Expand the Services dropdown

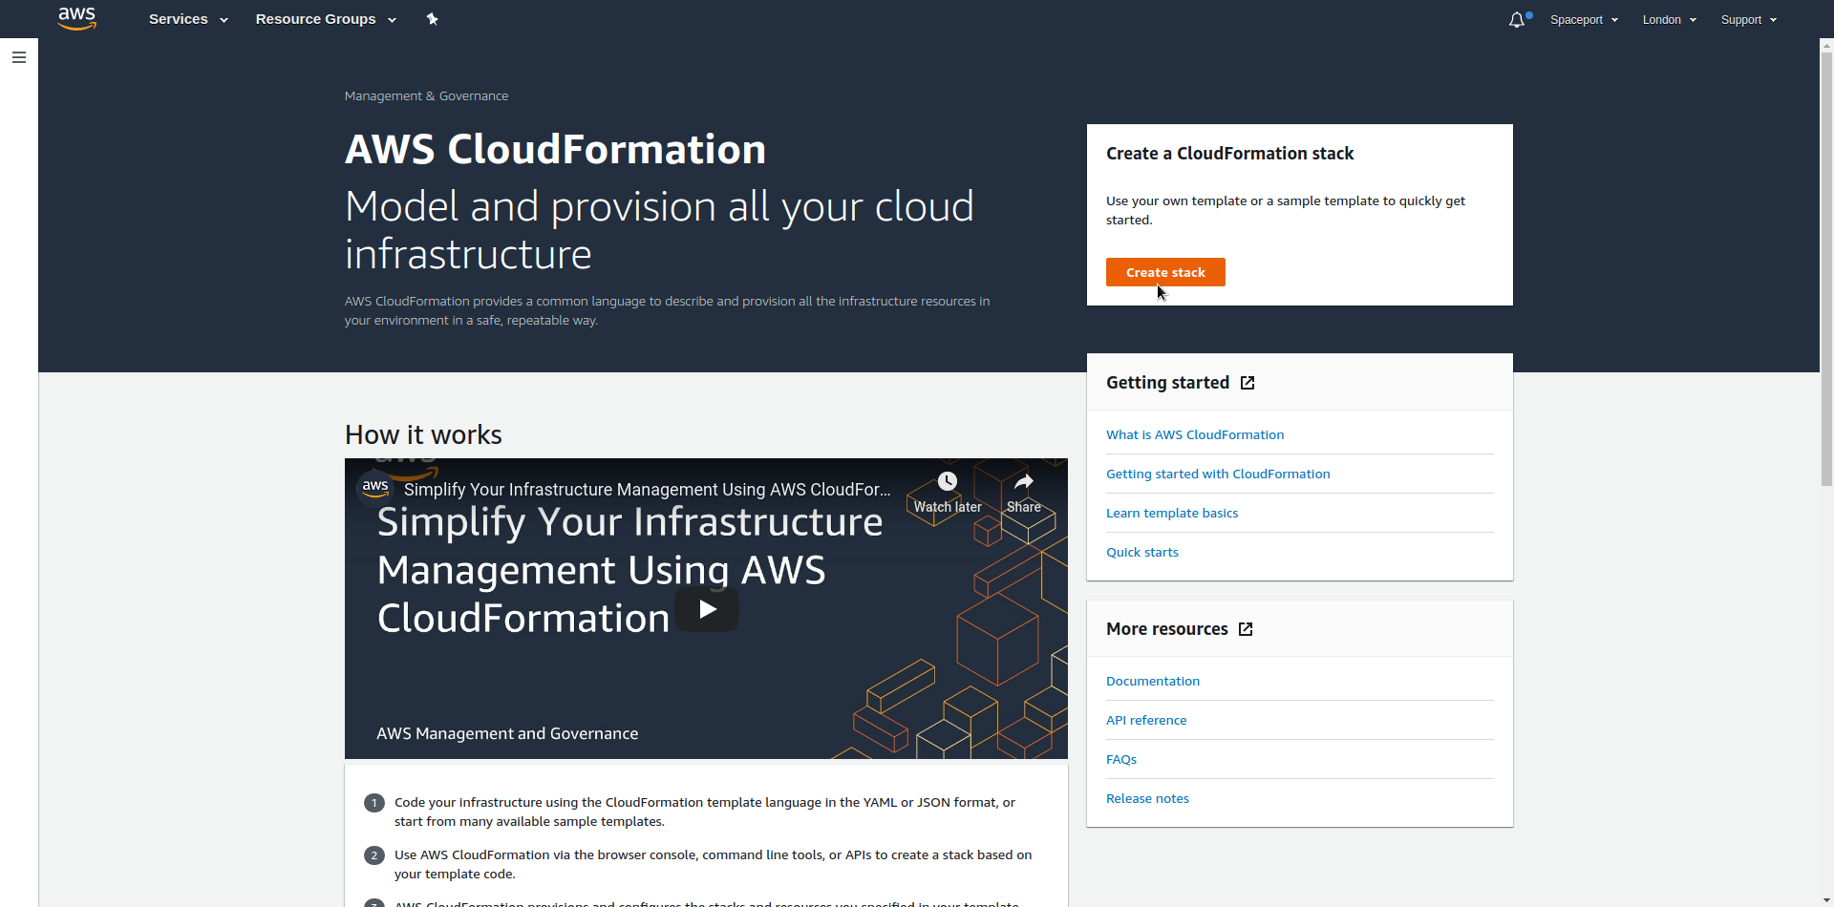pyautogui.click(x=188, y=19)
